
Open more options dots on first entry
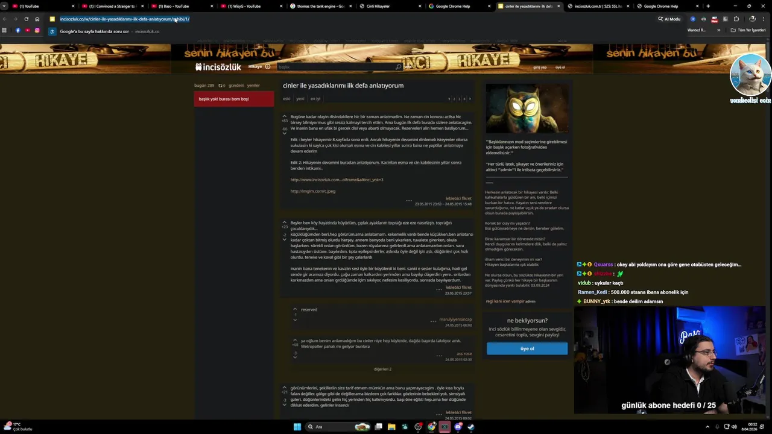pyautogui.click(x=409, y=200)
